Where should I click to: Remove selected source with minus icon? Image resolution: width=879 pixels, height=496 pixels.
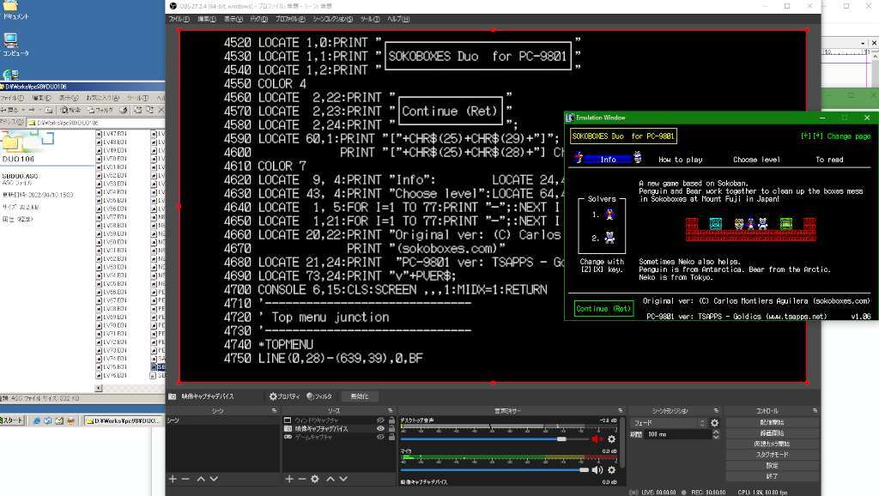(301, 479)
